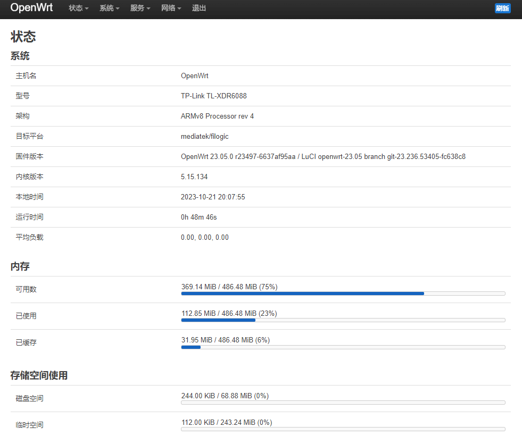522x444 pixels.
Task: Select the hostname value OpenWrt
Action: pos(195,76)
